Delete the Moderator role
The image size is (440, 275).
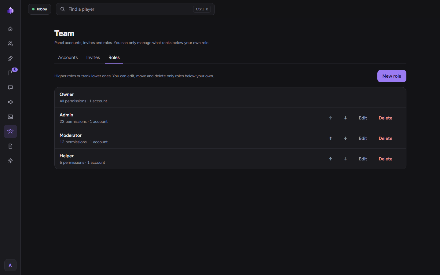(x=386, y=138)
